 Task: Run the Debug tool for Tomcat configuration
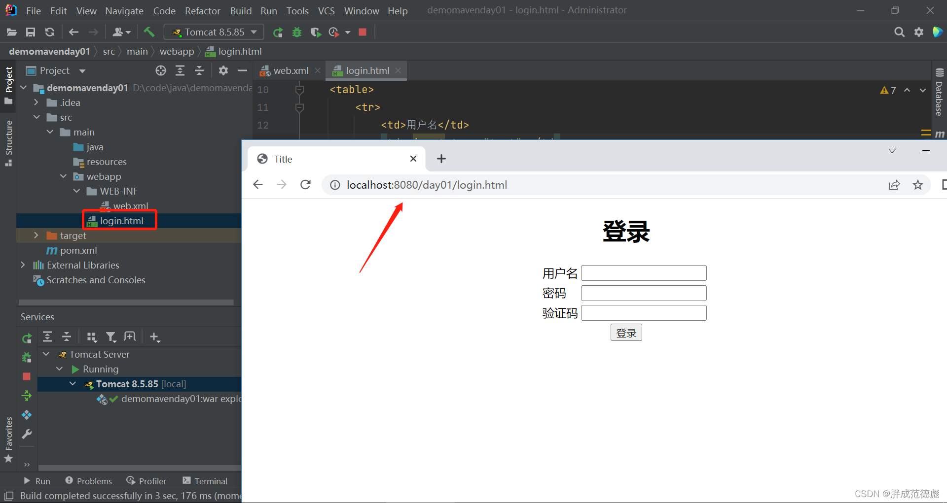[x=296, y=32]
